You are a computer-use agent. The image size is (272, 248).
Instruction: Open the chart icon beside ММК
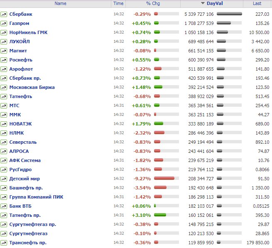[4, 115]
